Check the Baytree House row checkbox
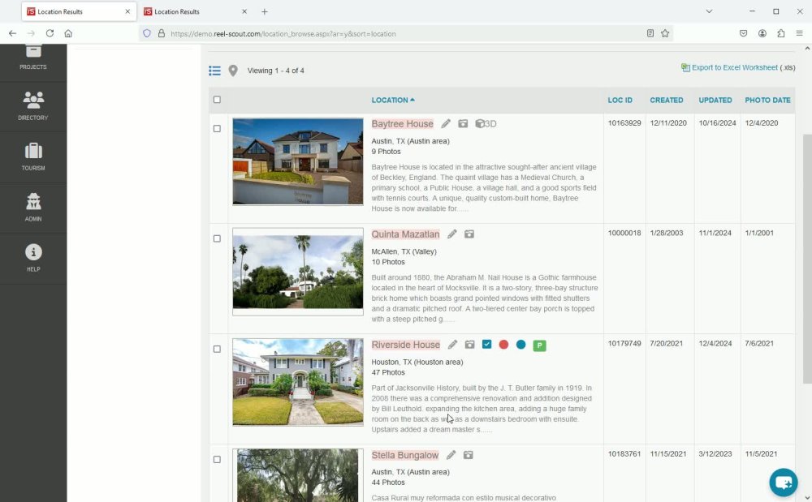This screenshot has width=812, height=502. (x=217, y=129)
